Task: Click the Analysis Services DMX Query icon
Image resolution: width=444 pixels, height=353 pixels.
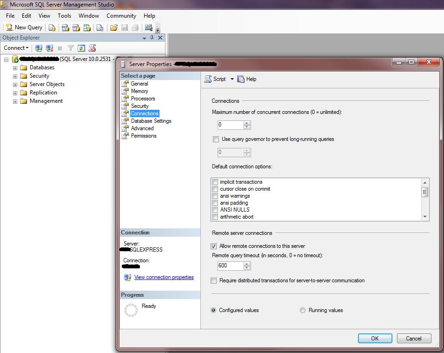Action: point(76,27)
